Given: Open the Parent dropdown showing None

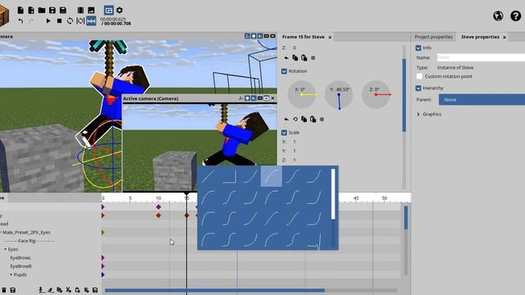Looking at the screenshot, I should [482, 100].
